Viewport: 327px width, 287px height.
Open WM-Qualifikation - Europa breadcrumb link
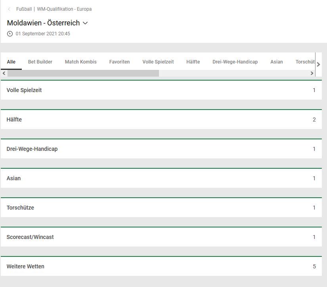64,9
